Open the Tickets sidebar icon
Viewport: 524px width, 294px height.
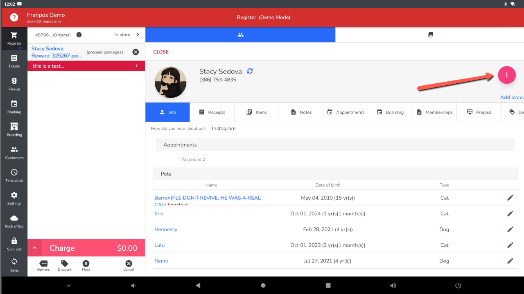[14, 61]
